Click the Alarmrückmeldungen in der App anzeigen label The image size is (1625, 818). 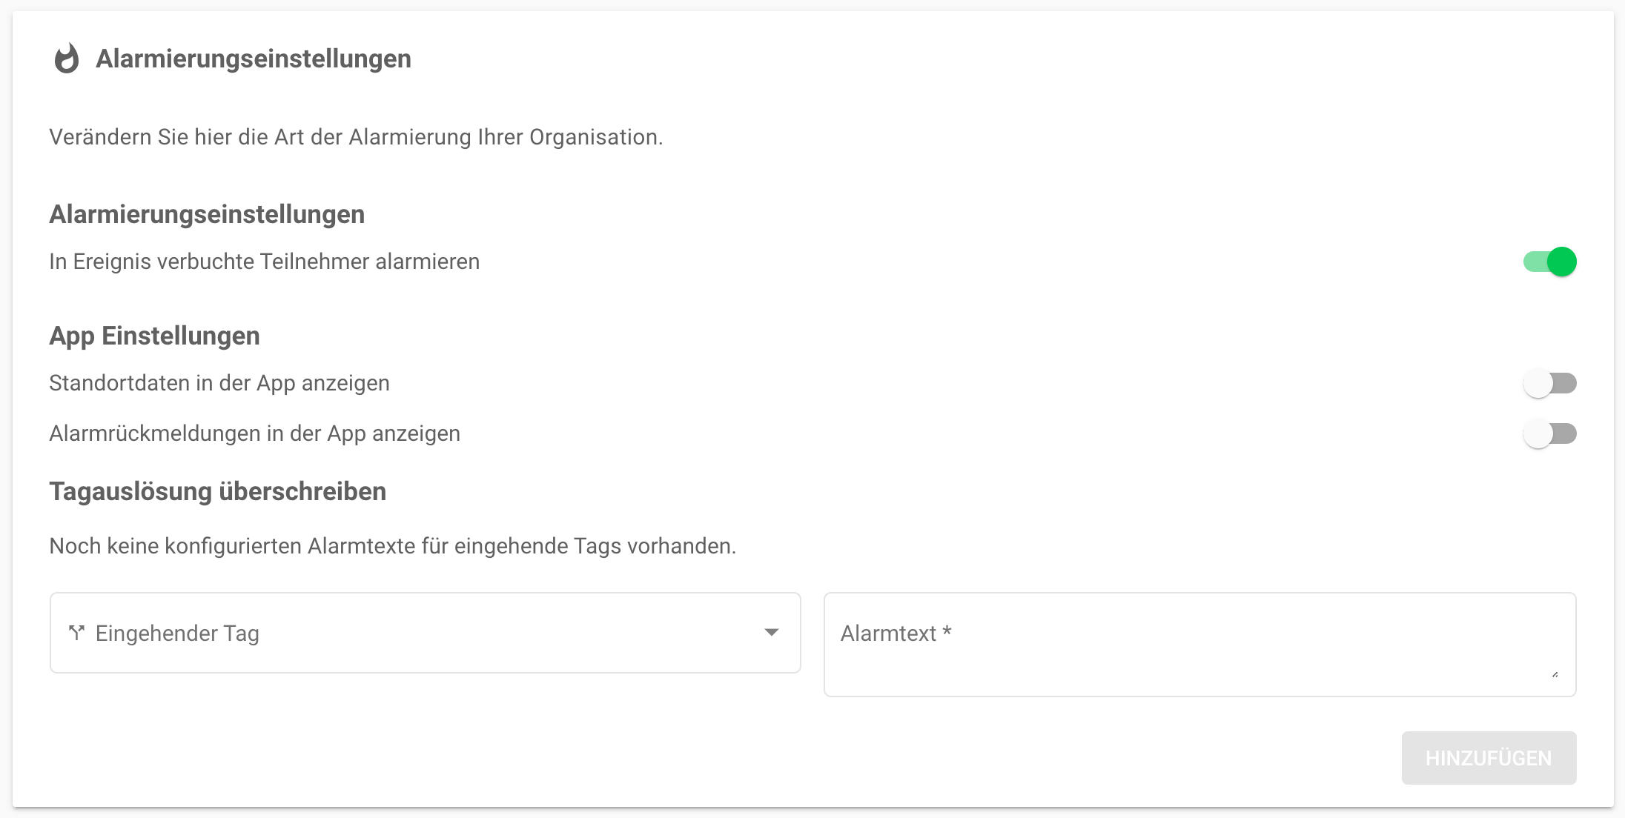pyautogui.click(x=255, y=433)
